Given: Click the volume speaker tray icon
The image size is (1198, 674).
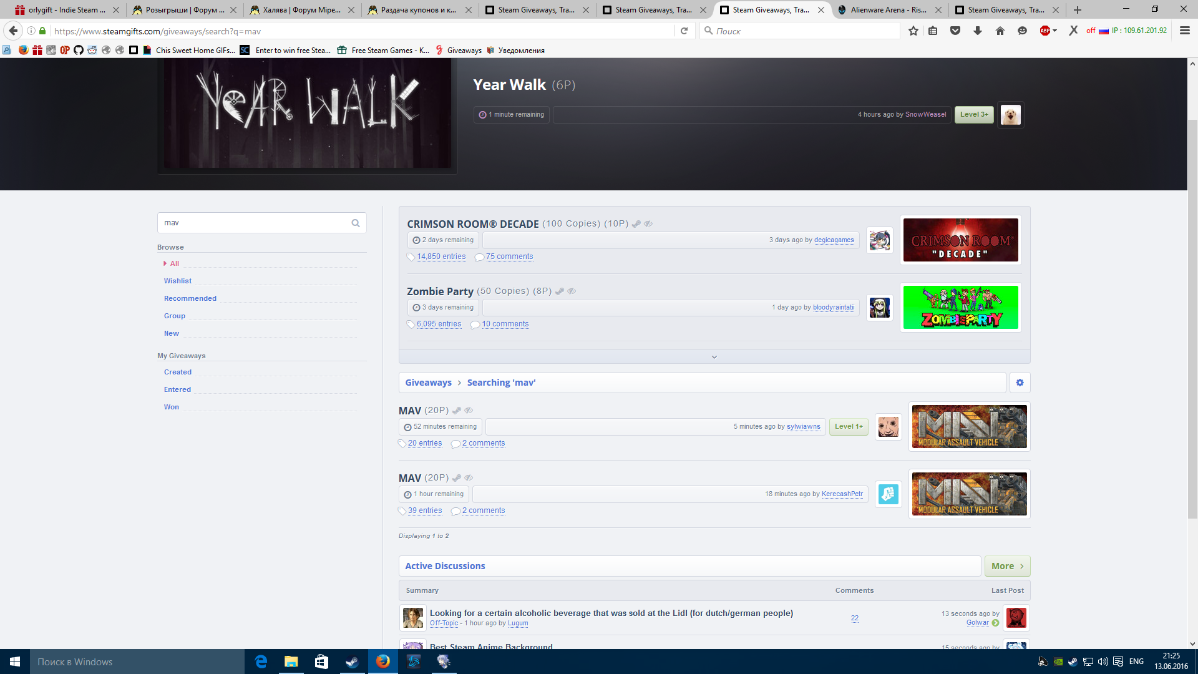Looking at the screenshot, I should coord(1103,662).
